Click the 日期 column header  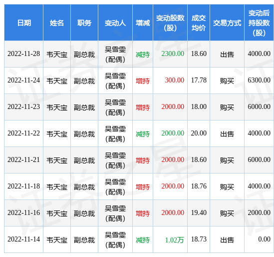(x=24, y=23)
